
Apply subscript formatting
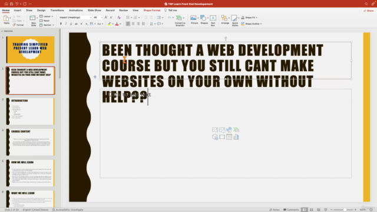click(x=87, y=24)
